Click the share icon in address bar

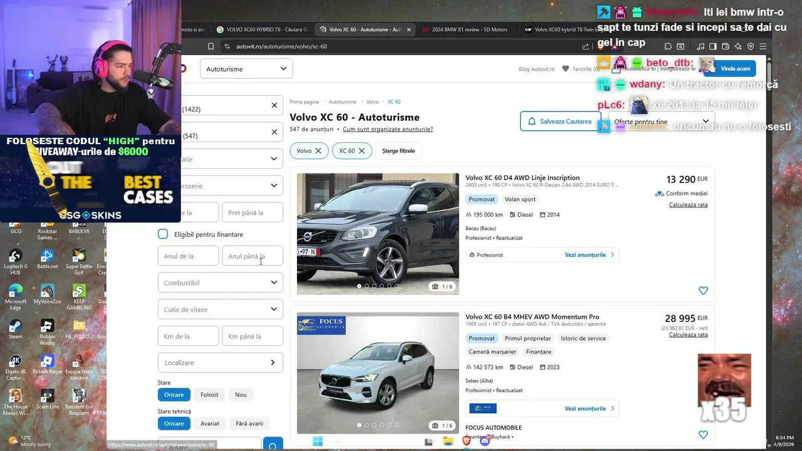[585, 46]
